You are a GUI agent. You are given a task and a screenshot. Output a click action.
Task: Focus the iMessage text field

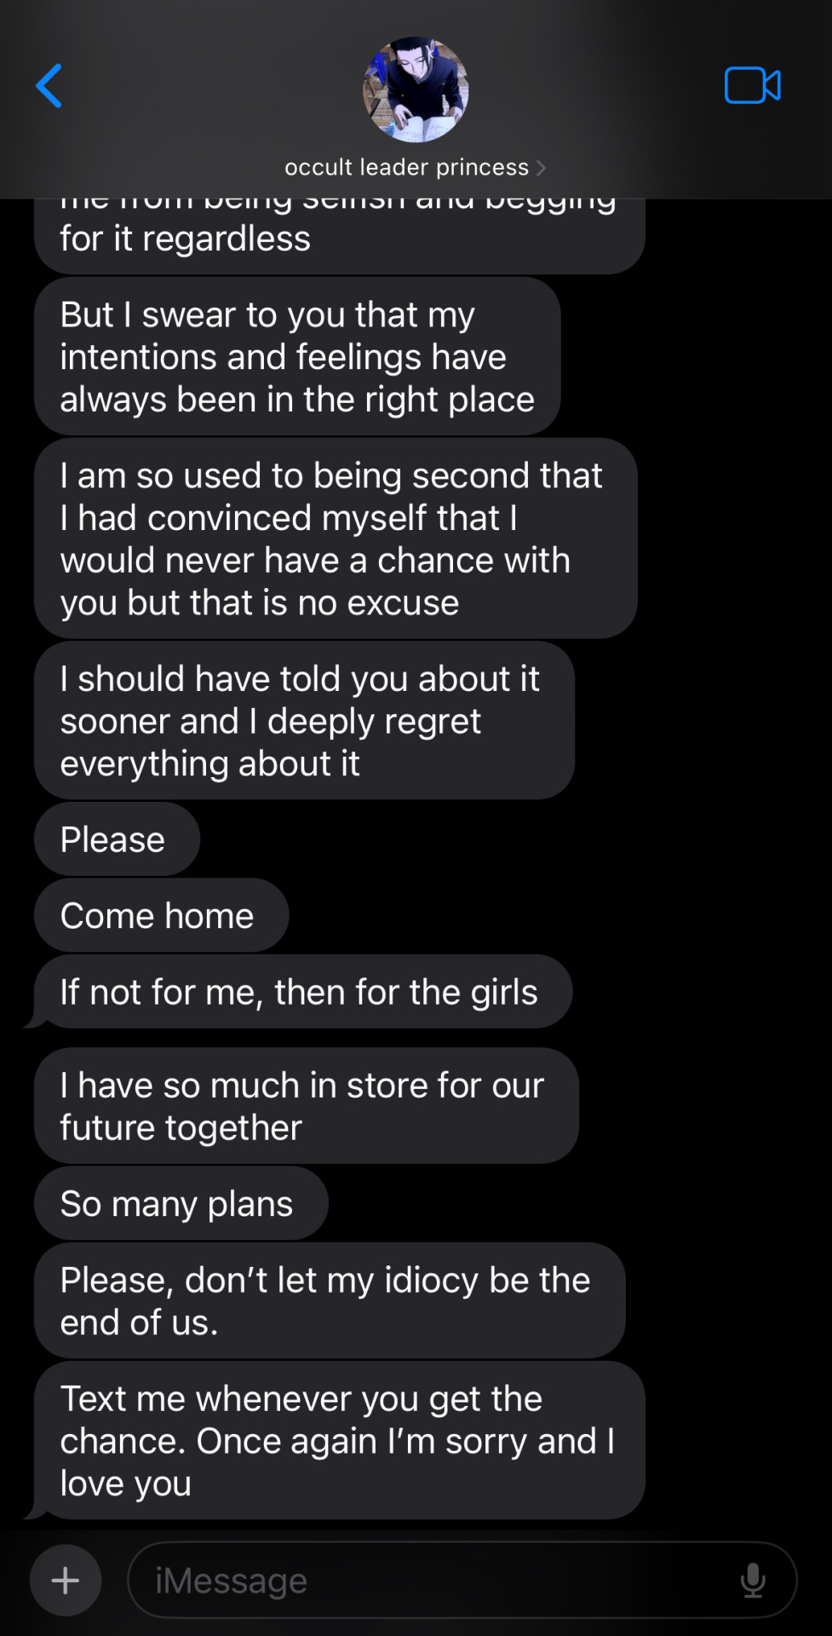(x=462, y=1581)
